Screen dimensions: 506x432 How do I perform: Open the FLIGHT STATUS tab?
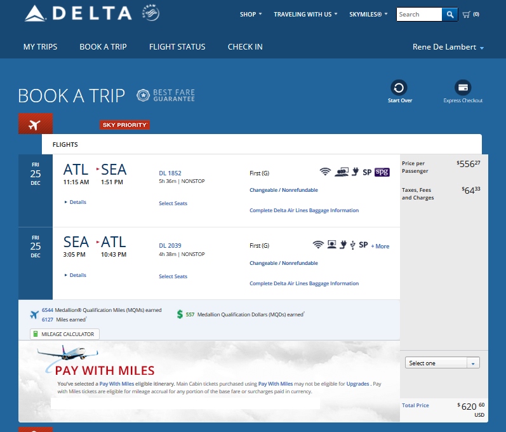[x=177, y=47]
